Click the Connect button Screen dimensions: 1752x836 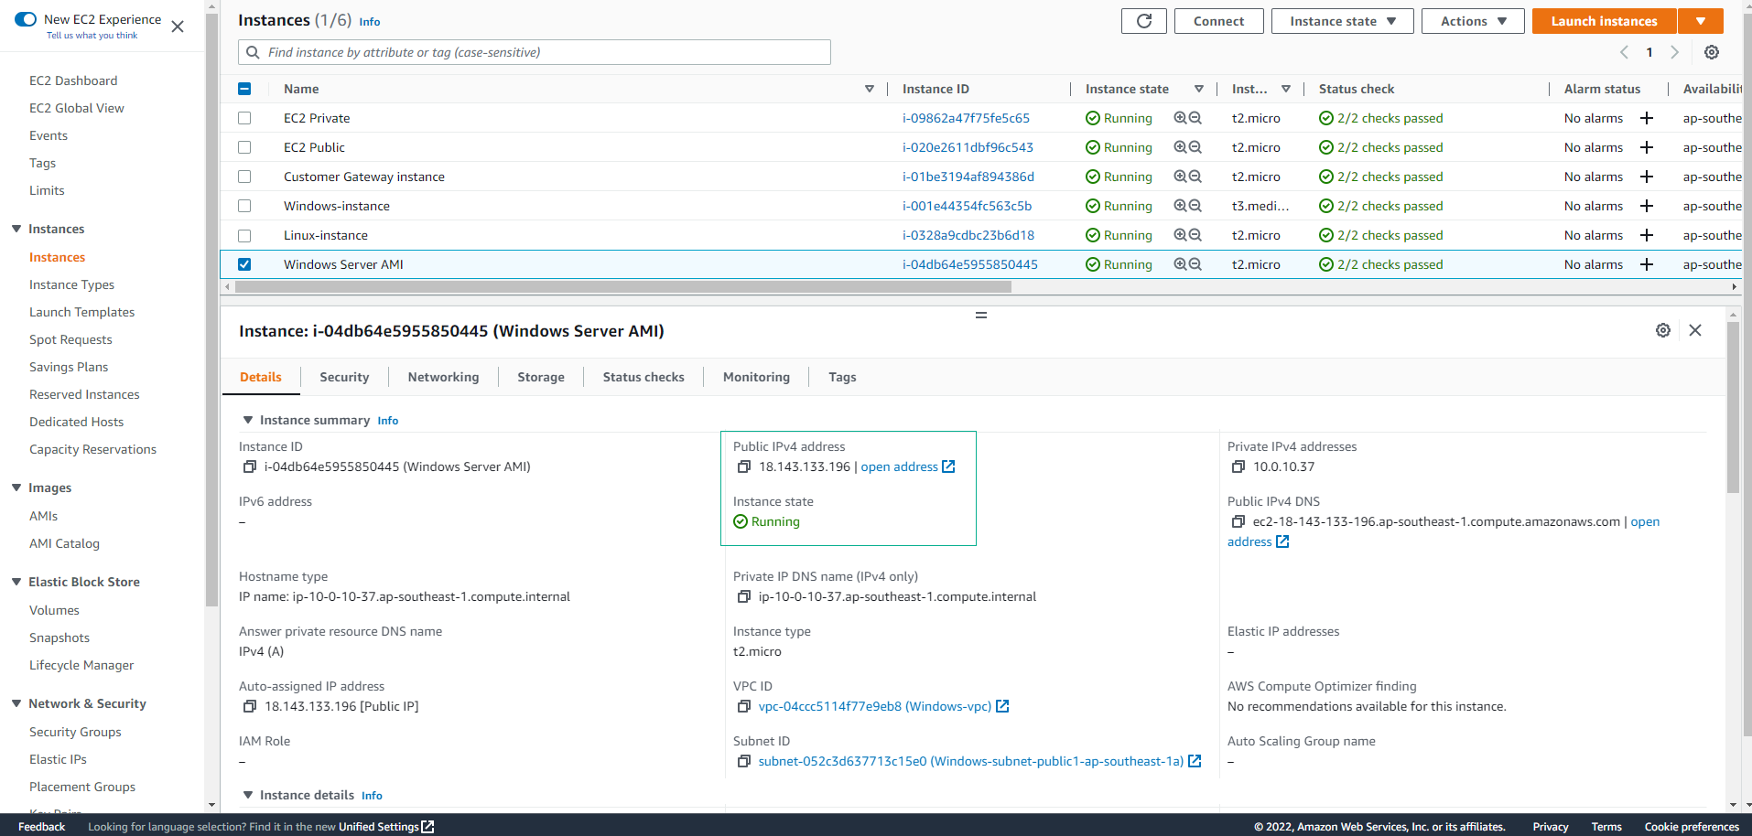point(1218,21)
